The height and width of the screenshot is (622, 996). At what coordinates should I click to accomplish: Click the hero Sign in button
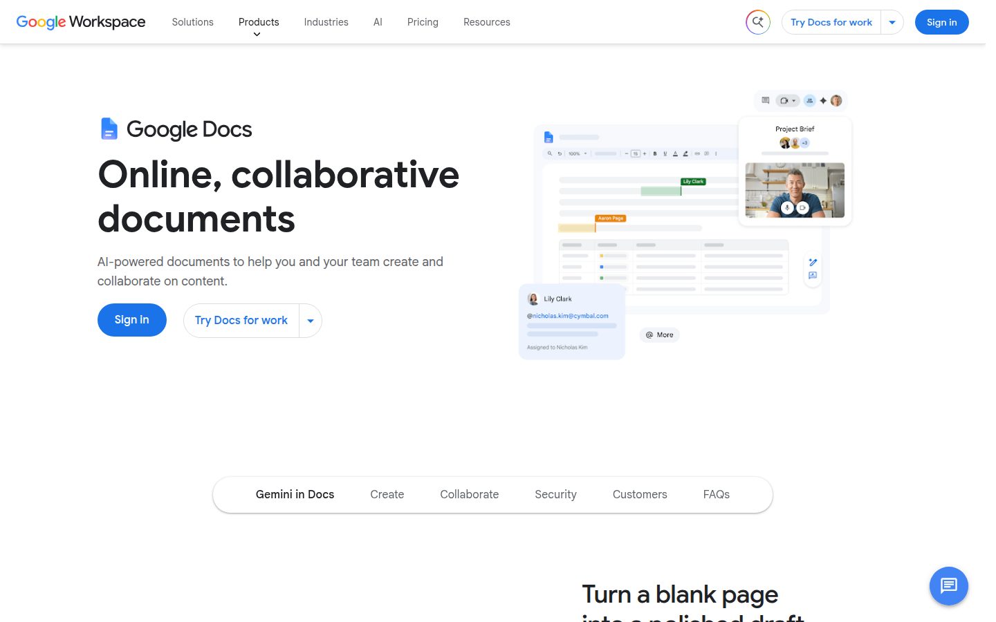(131, 320)
